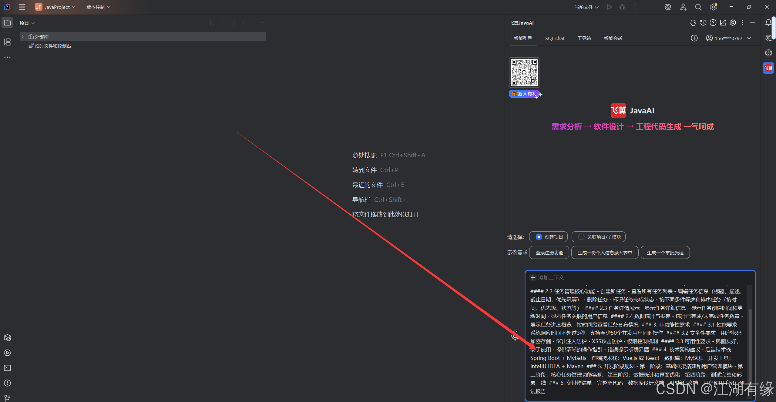This screenshot has width=776, height=402.
Task: Minimize the 飞算JavaAI panel
Action: (x=753, y=23)
